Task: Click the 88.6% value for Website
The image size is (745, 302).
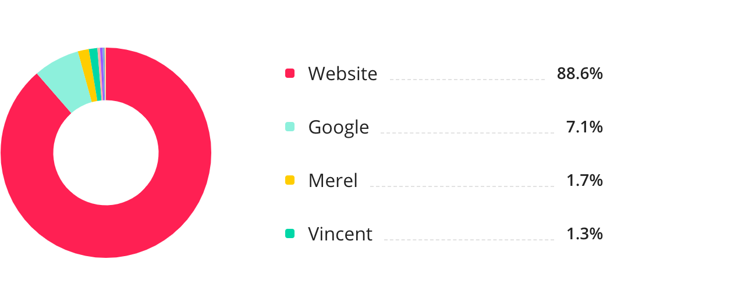Action: click(579, 74)
